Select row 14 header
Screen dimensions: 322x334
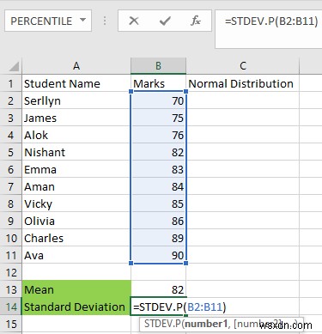point(11,307)
